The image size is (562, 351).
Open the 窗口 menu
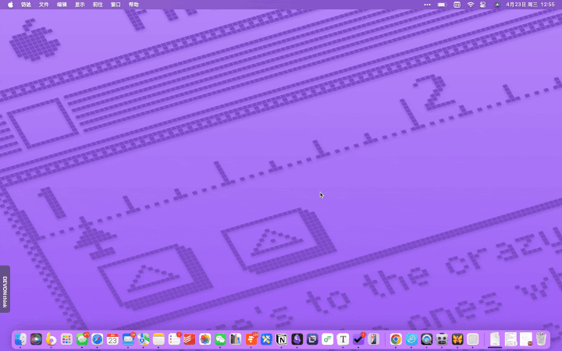click(116, 5)
